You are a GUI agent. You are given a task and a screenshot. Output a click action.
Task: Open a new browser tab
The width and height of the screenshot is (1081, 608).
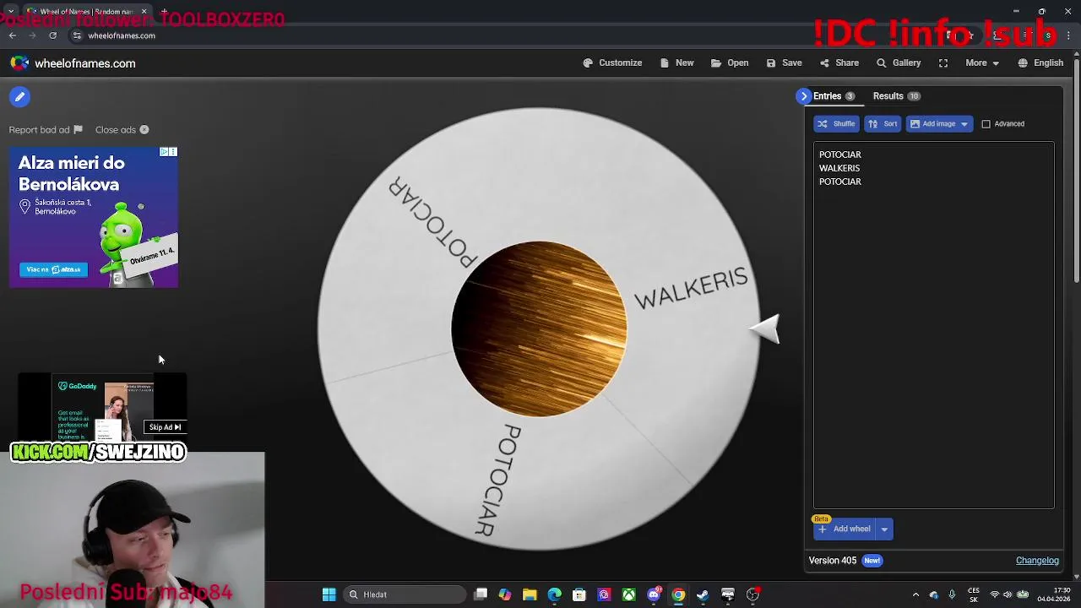tap(165, 12)
